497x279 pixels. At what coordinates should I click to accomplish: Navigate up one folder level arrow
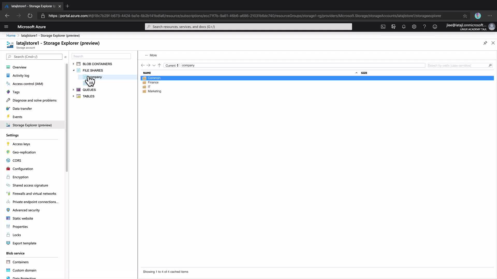click(x=159, y=65)
